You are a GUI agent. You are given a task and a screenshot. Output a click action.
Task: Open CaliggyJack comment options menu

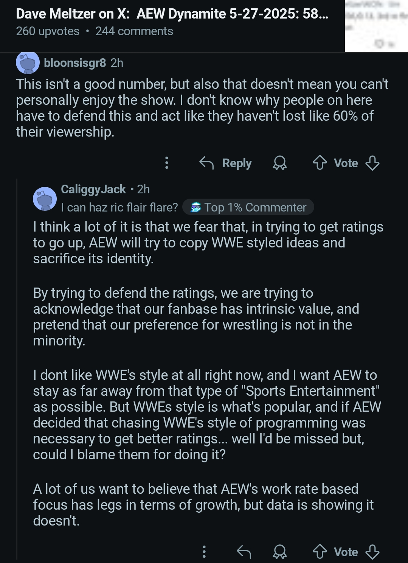point(204,552)
